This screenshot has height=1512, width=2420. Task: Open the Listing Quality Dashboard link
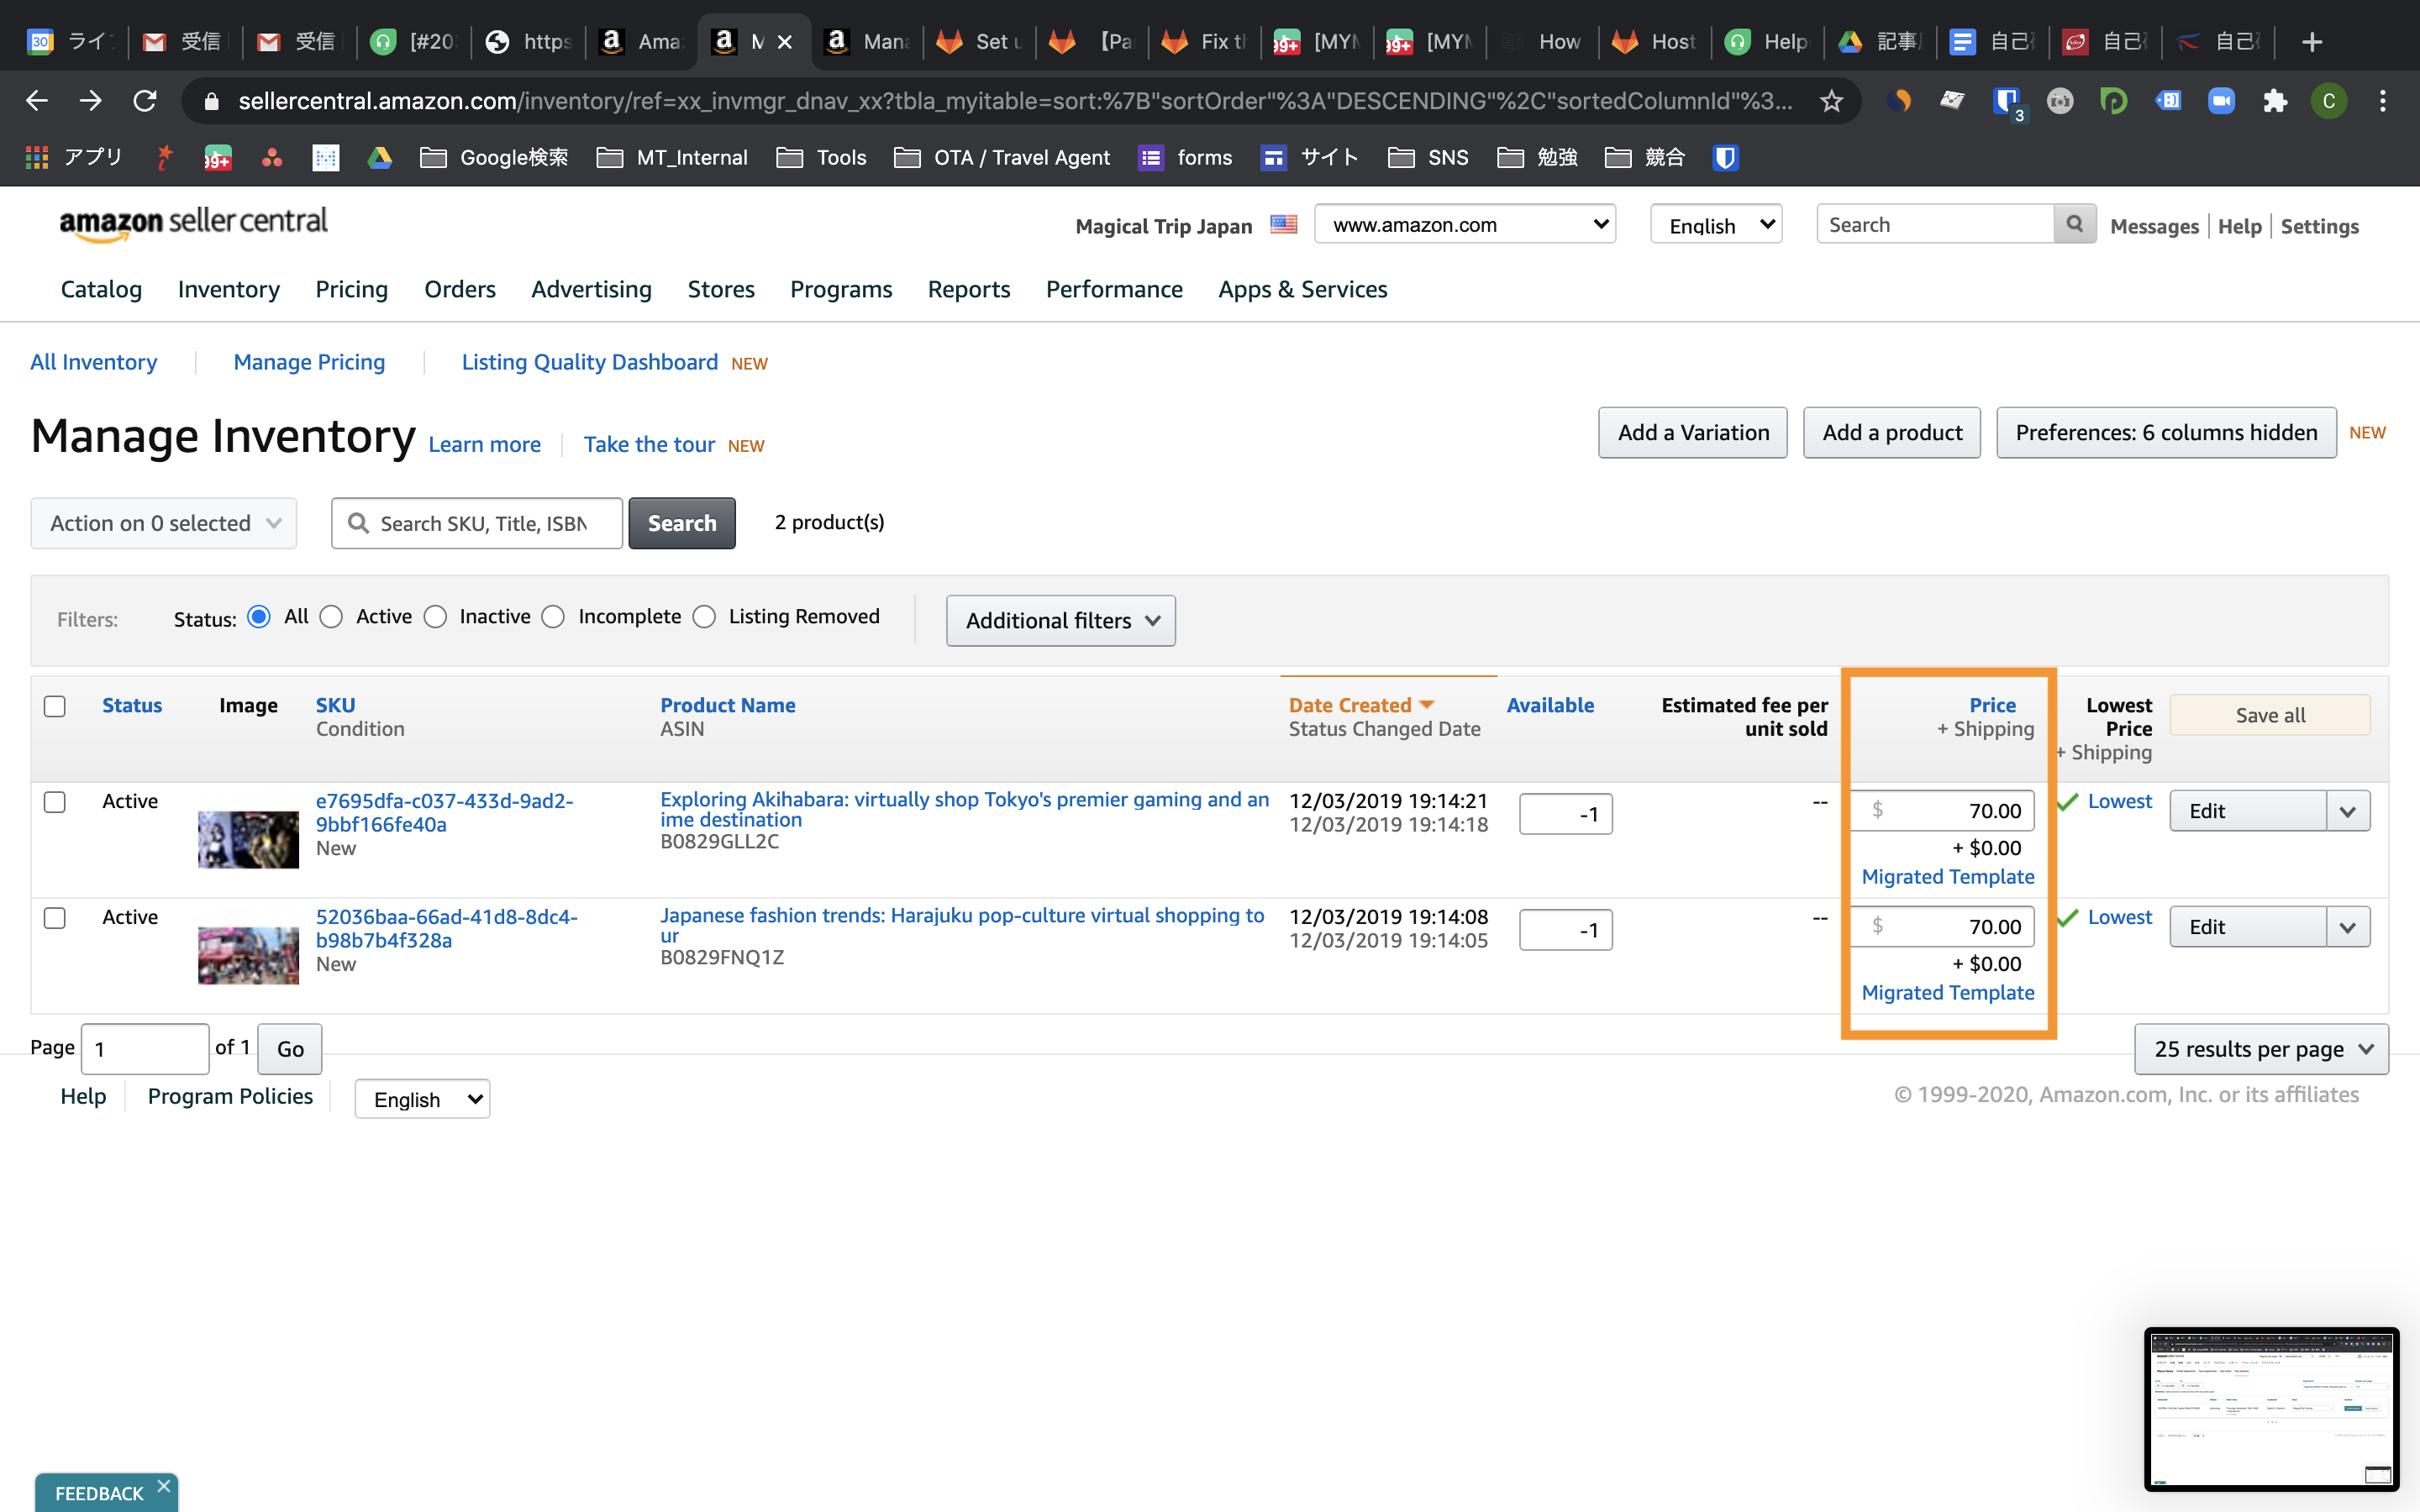point(589,362)
